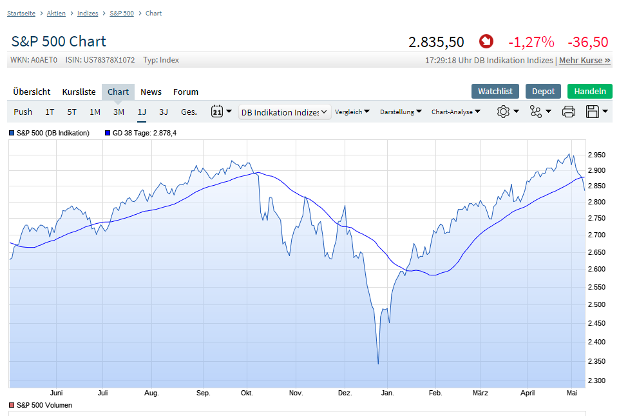The width and height of the screenshot is (619, 416).
Task: Click the Okt. x-axis label
Action: (x=247, y=393)
